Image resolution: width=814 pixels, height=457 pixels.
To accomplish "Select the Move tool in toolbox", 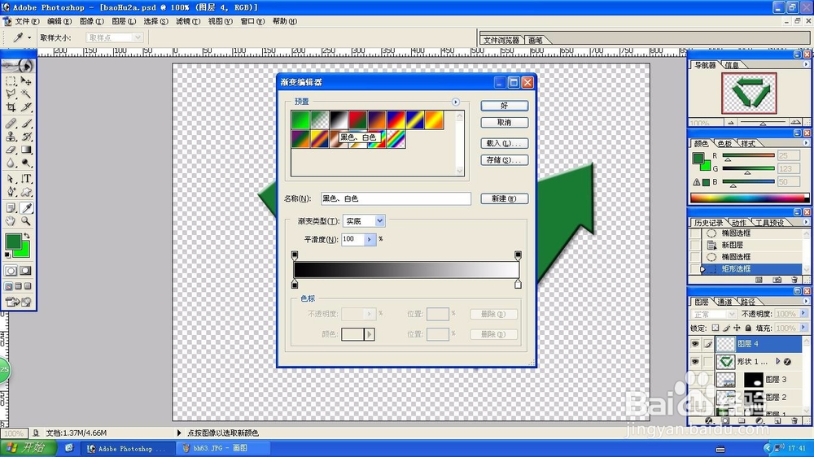I will (x=26, y=81).
